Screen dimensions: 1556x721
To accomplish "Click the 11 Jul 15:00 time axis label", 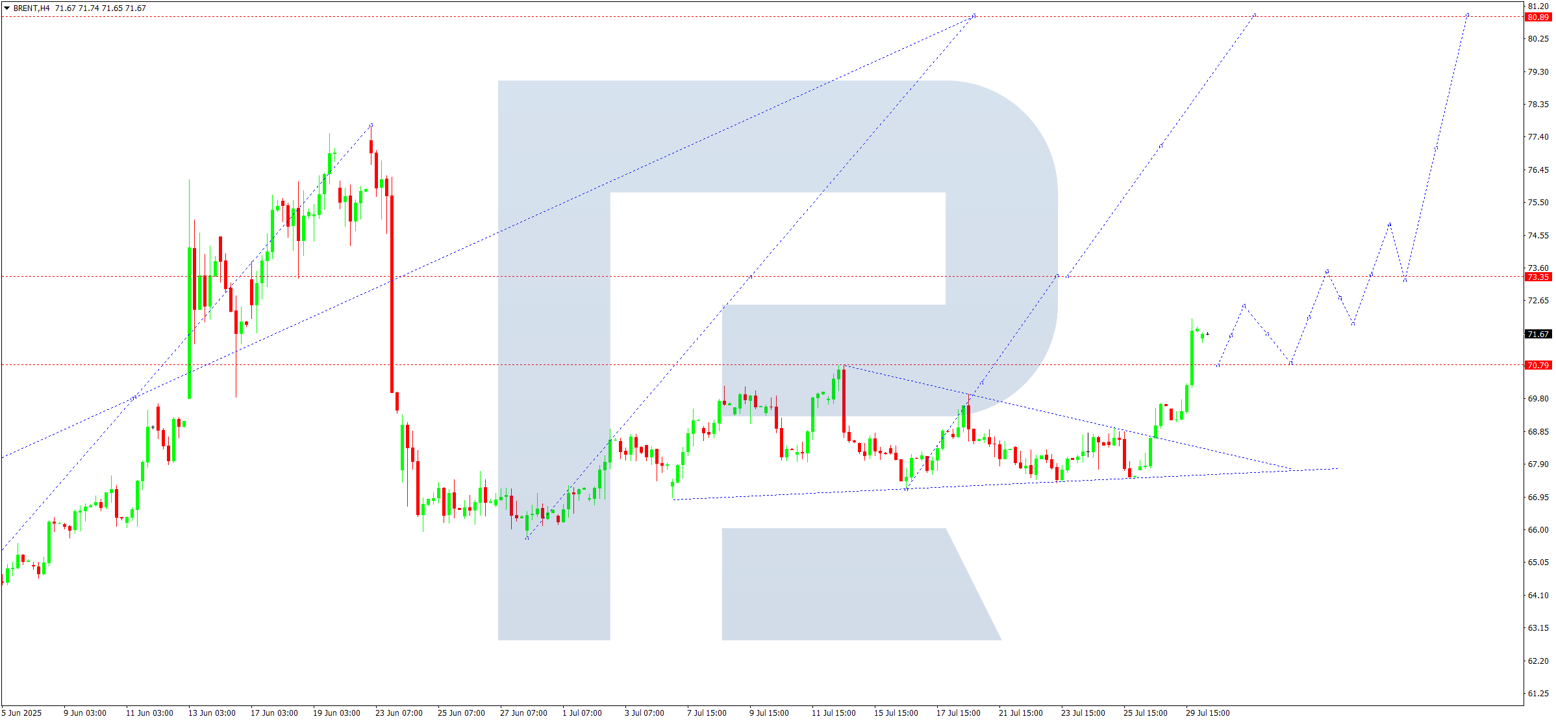I will [x=833, y=713].
